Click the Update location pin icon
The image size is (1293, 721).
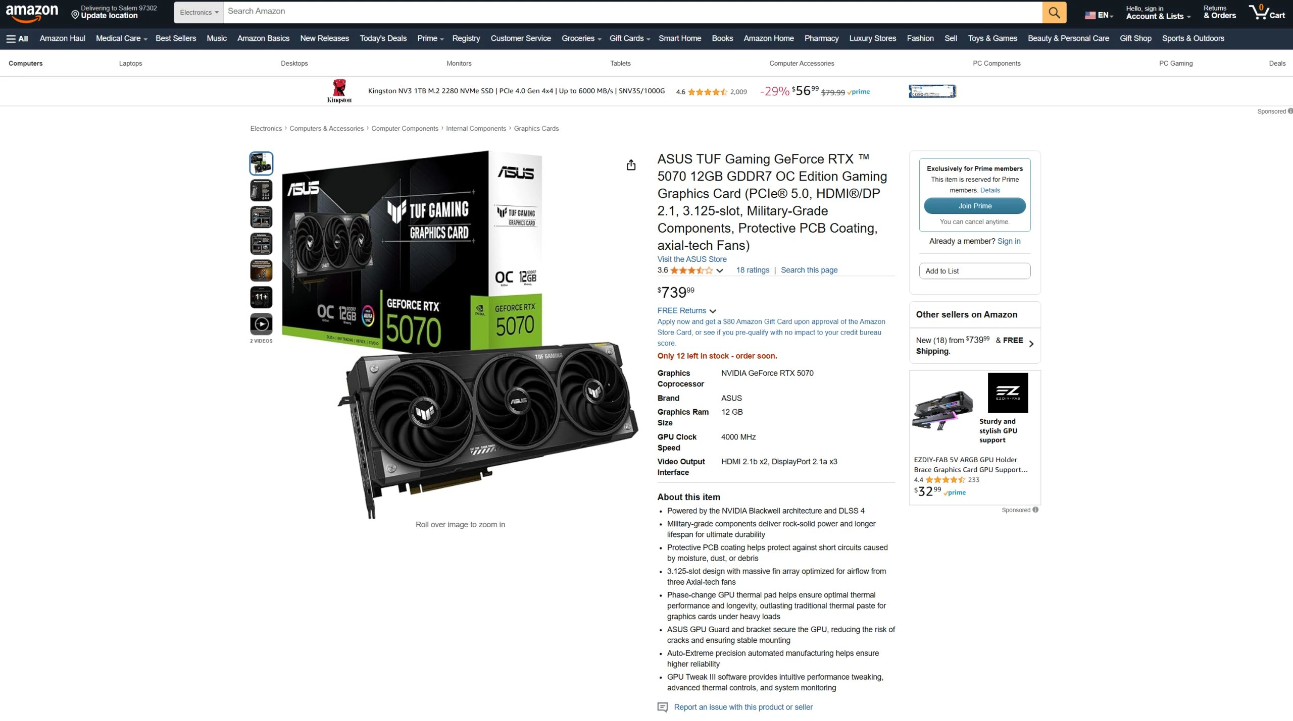75,15
